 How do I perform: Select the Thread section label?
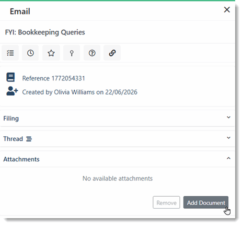(13, 139)
